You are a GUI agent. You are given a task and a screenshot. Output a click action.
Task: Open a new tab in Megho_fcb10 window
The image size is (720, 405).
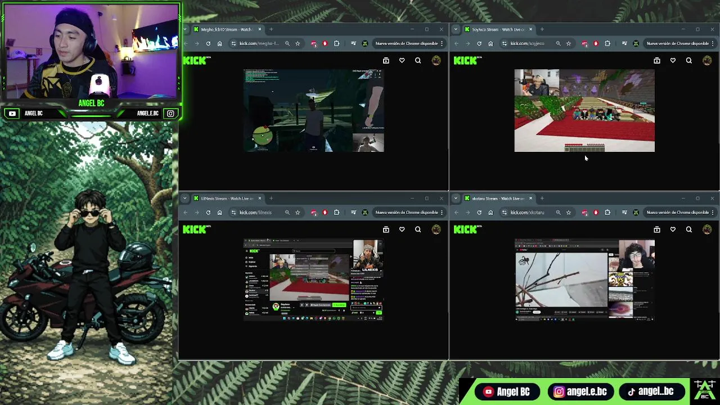tap(271, 29)
